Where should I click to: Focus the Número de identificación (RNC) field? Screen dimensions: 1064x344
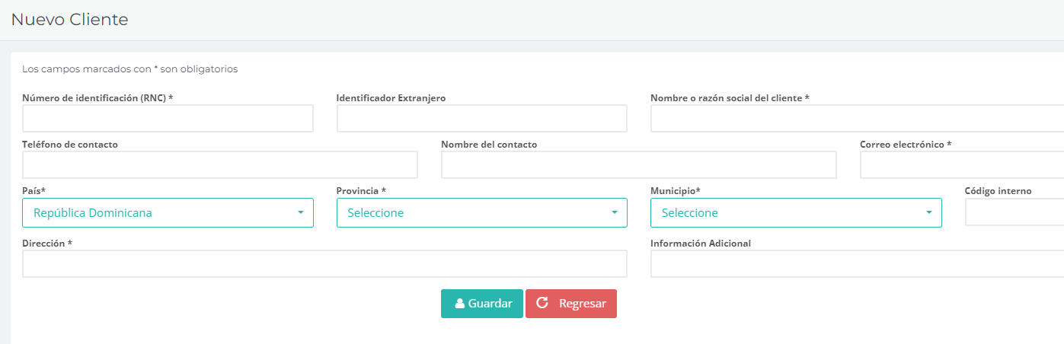click(x=168, y=119)
